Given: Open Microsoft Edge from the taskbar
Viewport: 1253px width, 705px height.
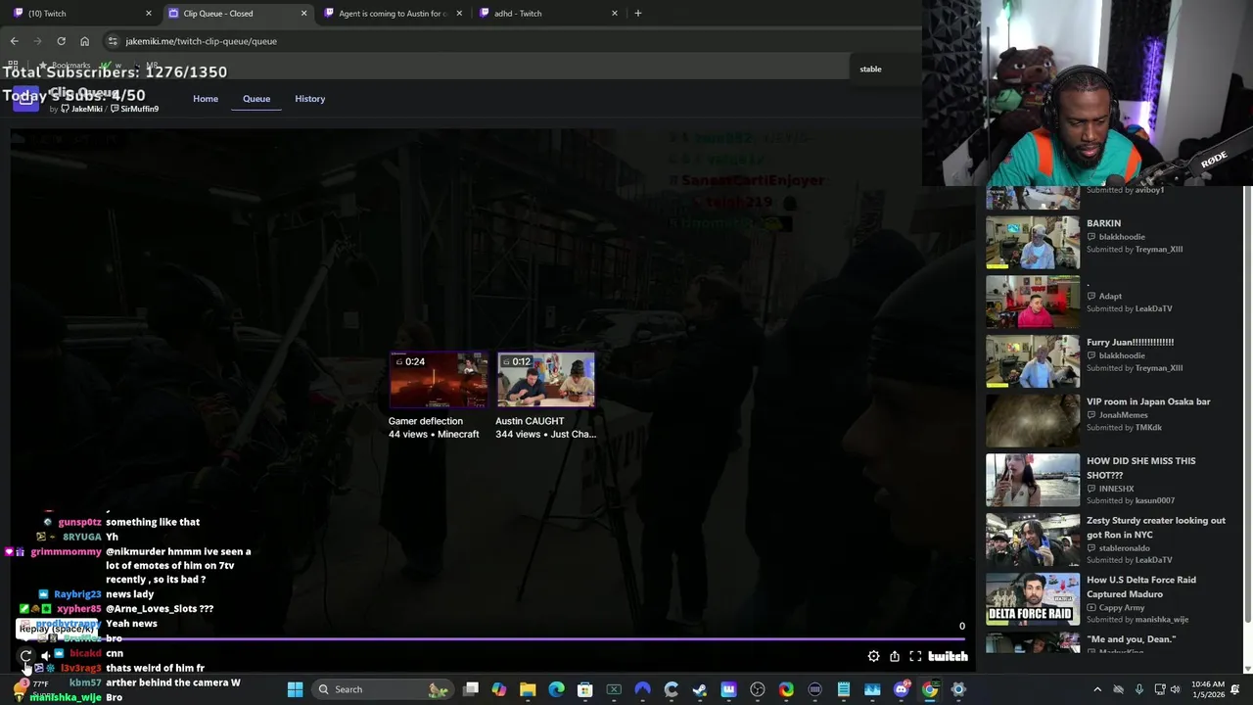Looking at the screenshot, I should pyautogui.click(x=556, y=689).
